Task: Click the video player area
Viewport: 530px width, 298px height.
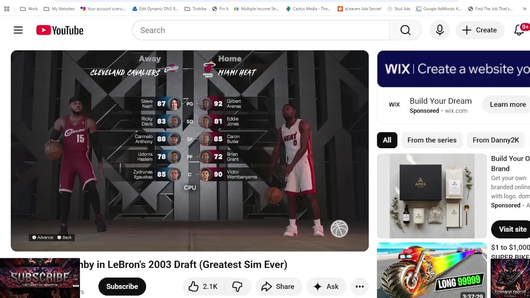Action: pos(190,151)
